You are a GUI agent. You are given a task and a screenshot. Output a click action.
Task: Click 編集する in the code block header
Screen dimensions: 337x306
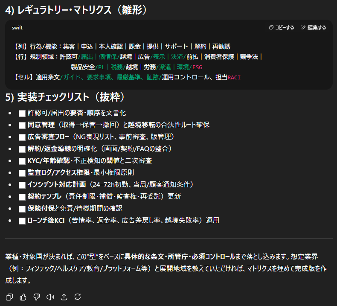click(314, 27)
